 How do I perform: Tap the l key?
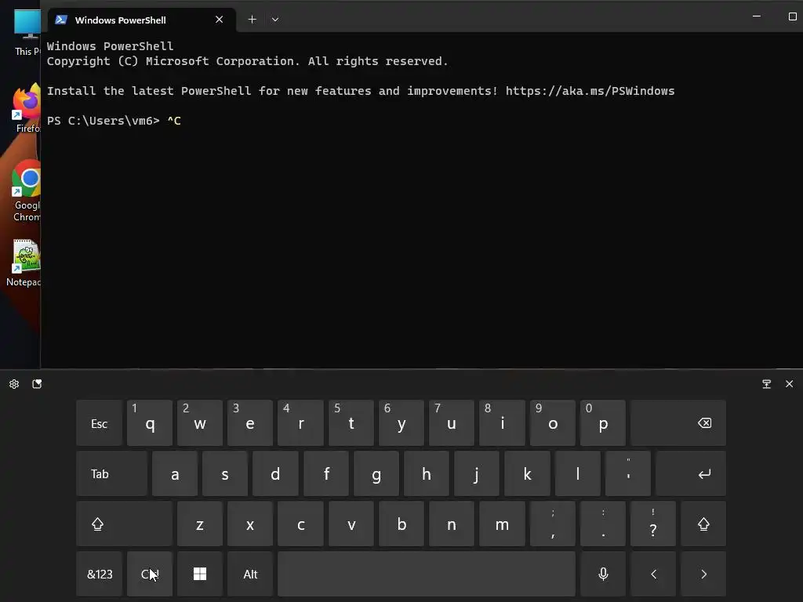tap(578, 473)
